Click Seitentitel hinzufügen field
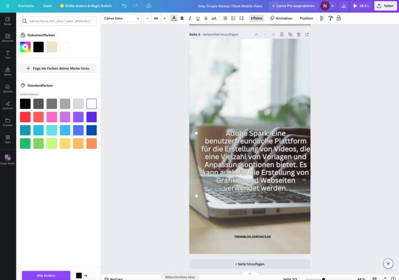399x280 pixels. 220,34
